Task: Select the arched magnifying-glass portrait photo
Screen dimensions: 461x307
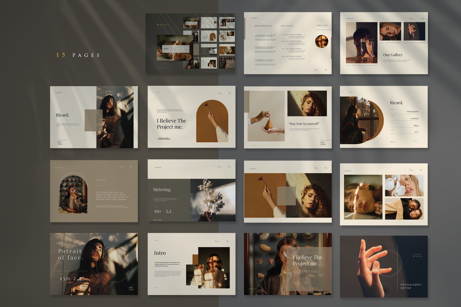Action: pos(73,194)
